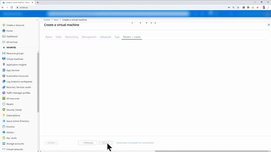
Task: Collapse the left sidebar menu
Action: point(37,20)
